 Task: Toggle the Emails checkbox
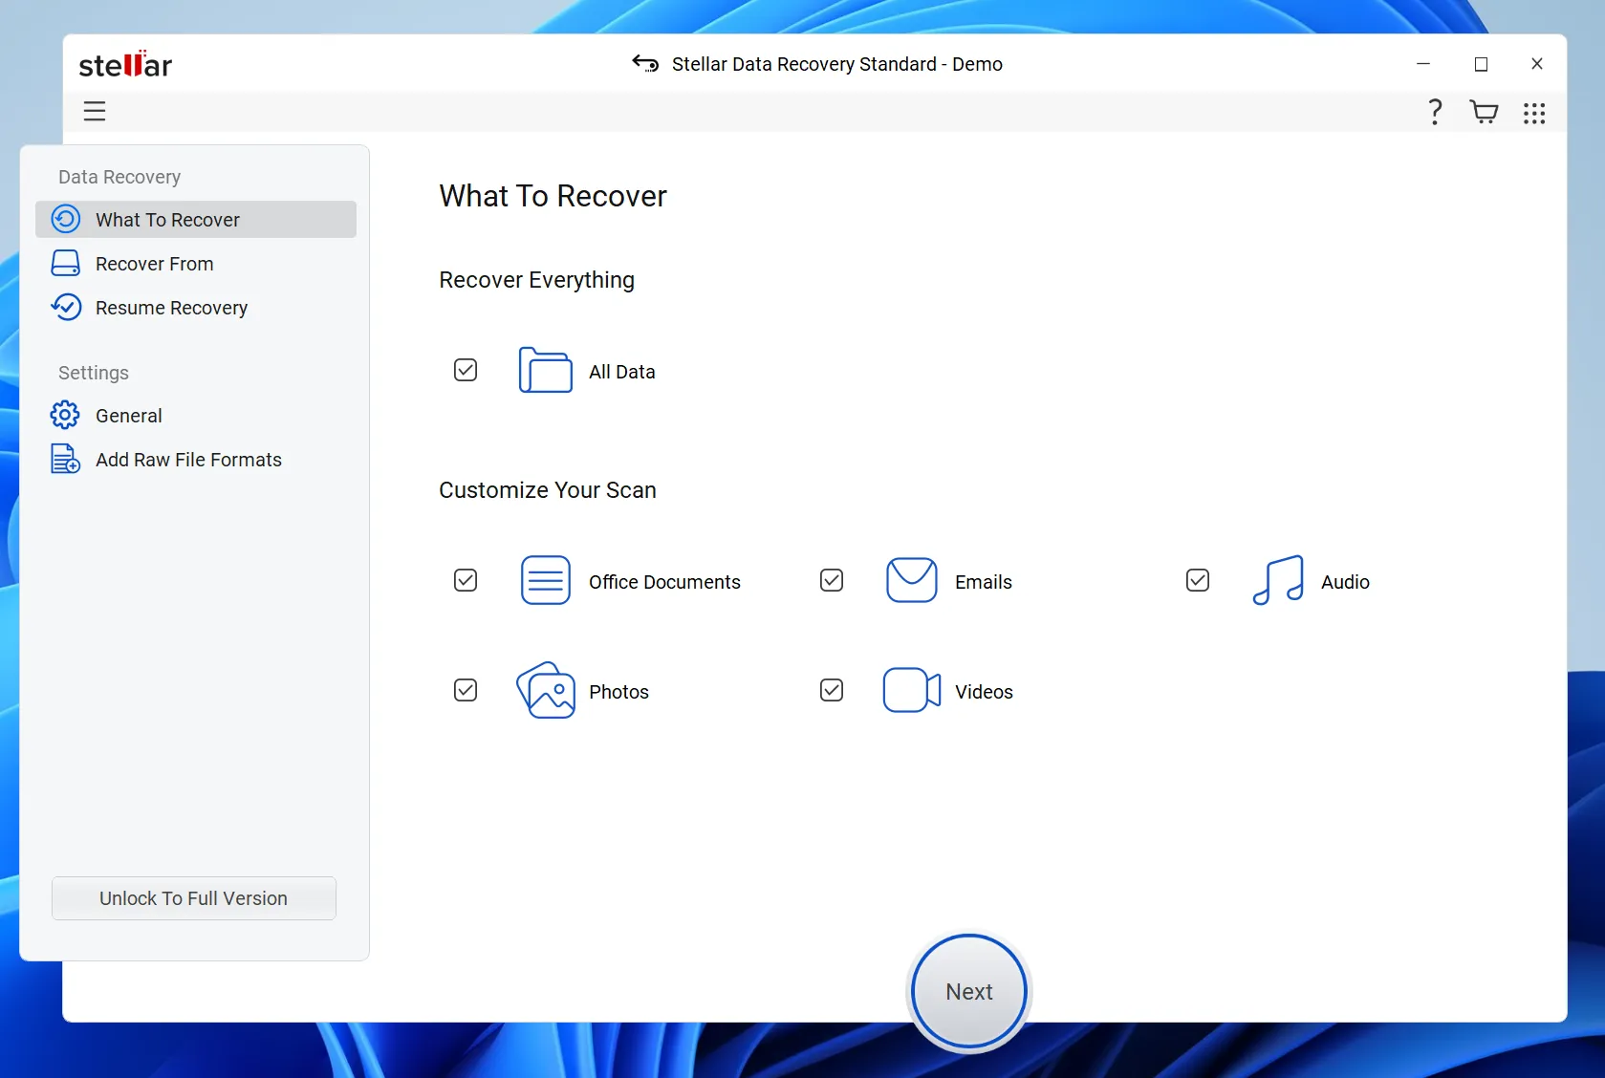pyautogui.click(x=832, y=580)
